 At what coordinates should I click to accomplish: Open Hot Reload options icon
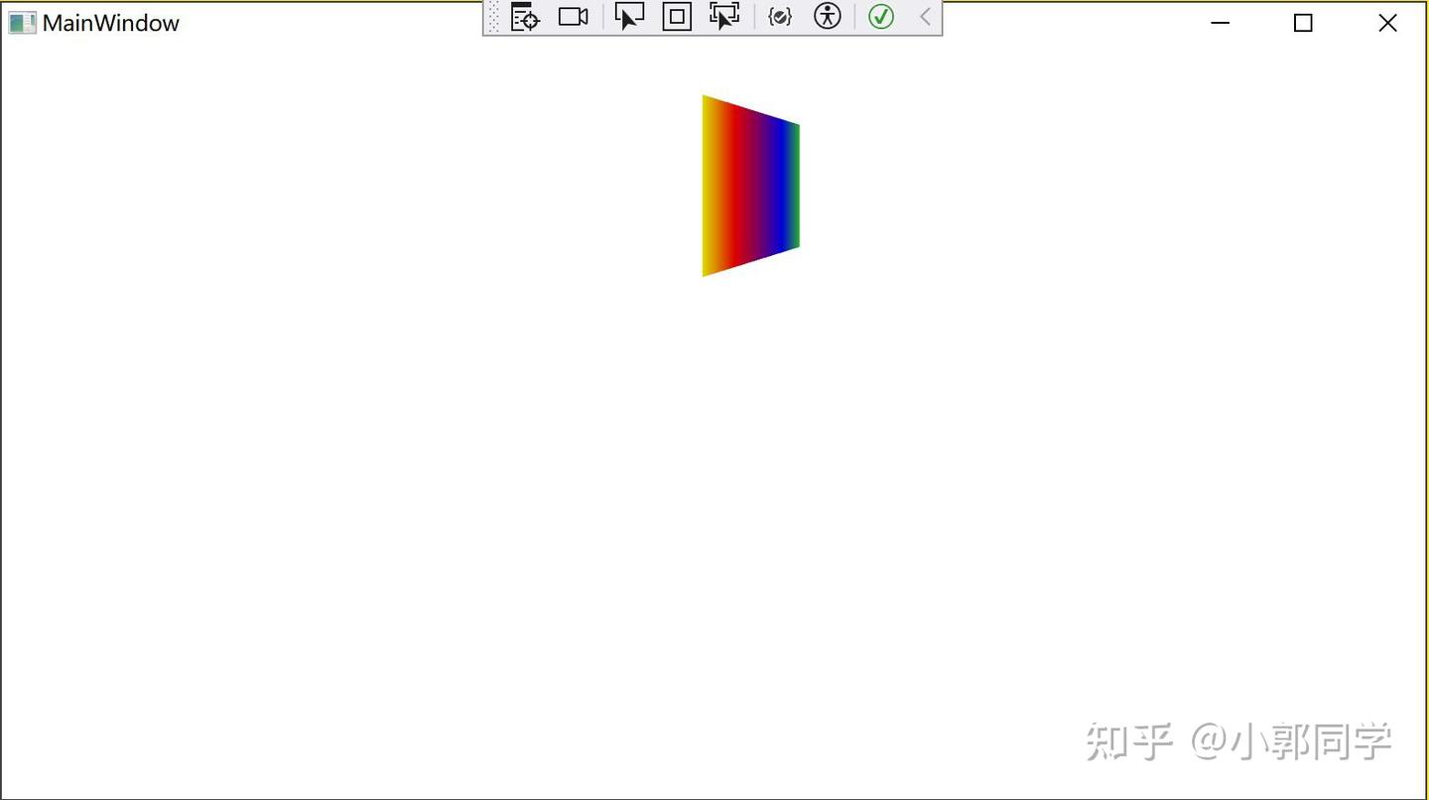780,16
